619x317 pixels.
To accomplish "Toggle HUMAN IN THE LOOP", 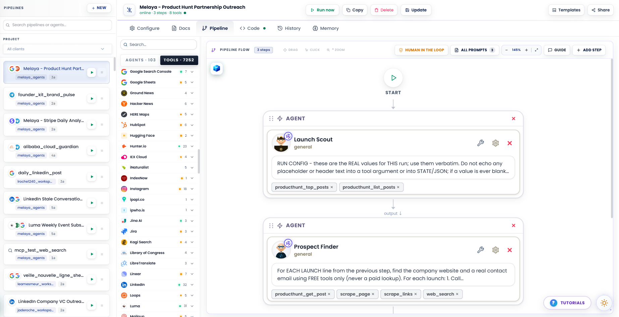I will (x=421, y=50).
